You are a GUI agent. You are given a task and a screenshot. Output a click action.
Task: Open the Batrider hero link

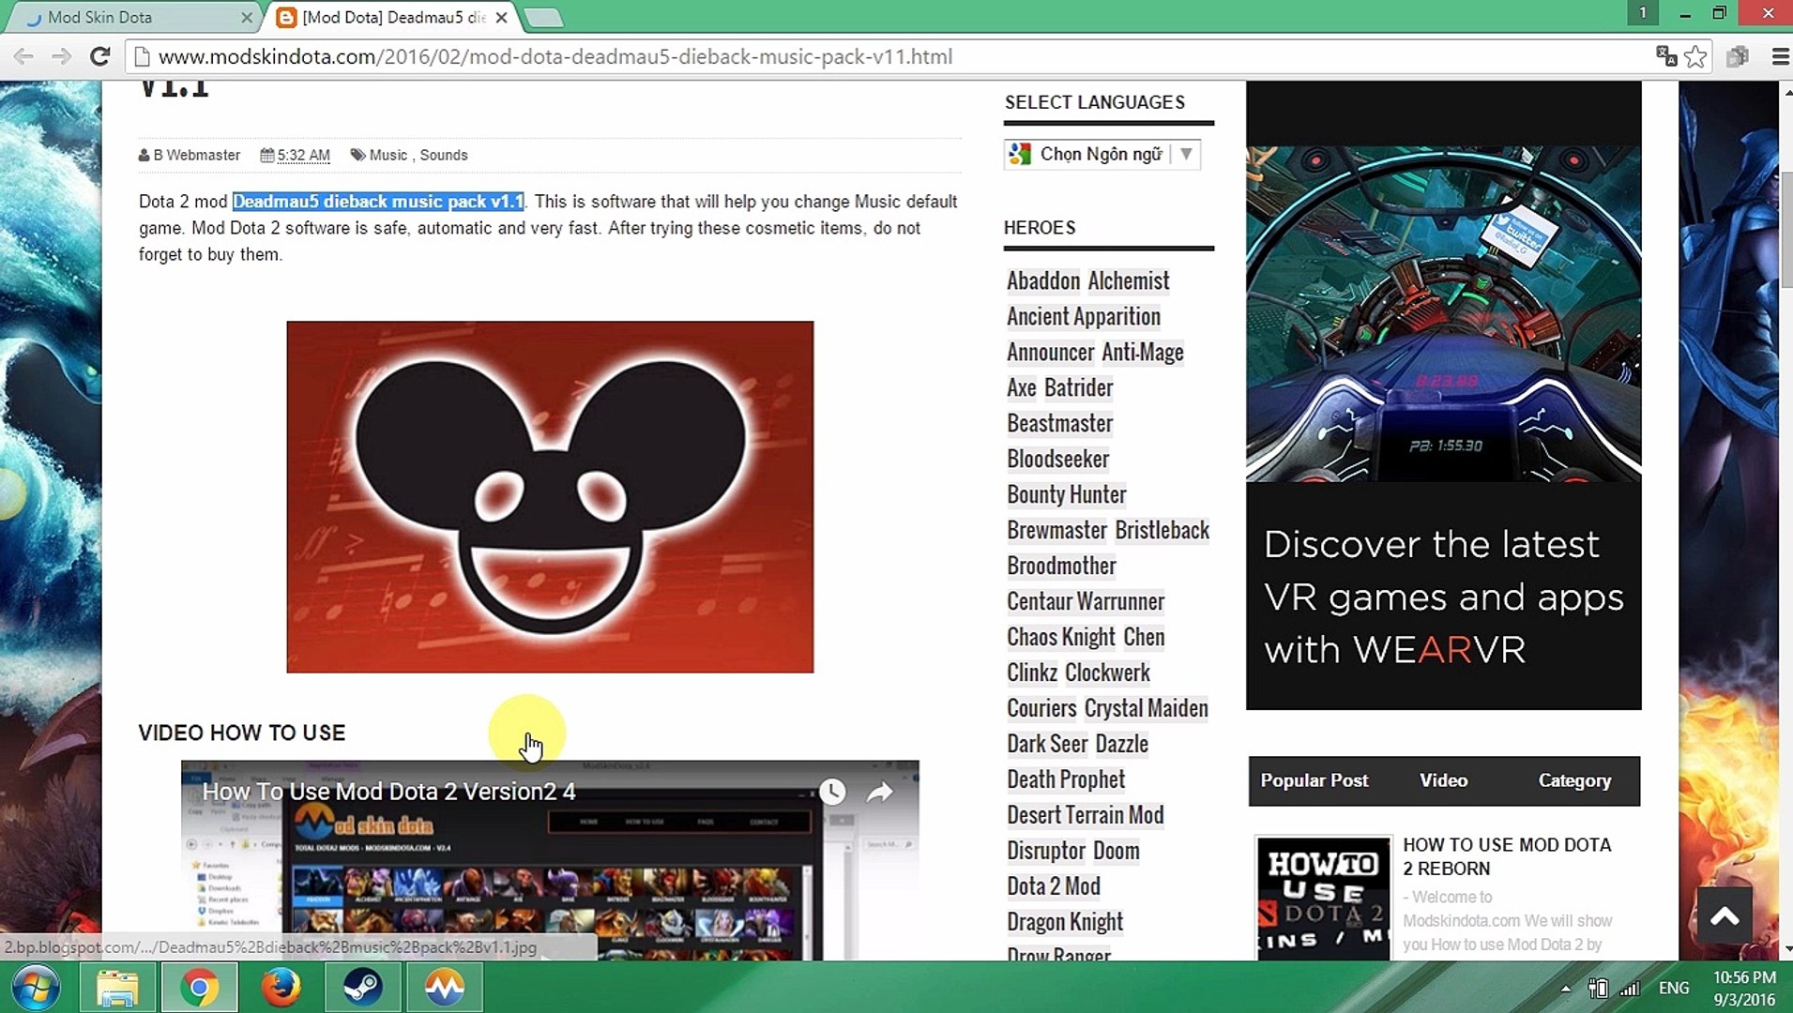(1079, 387)
